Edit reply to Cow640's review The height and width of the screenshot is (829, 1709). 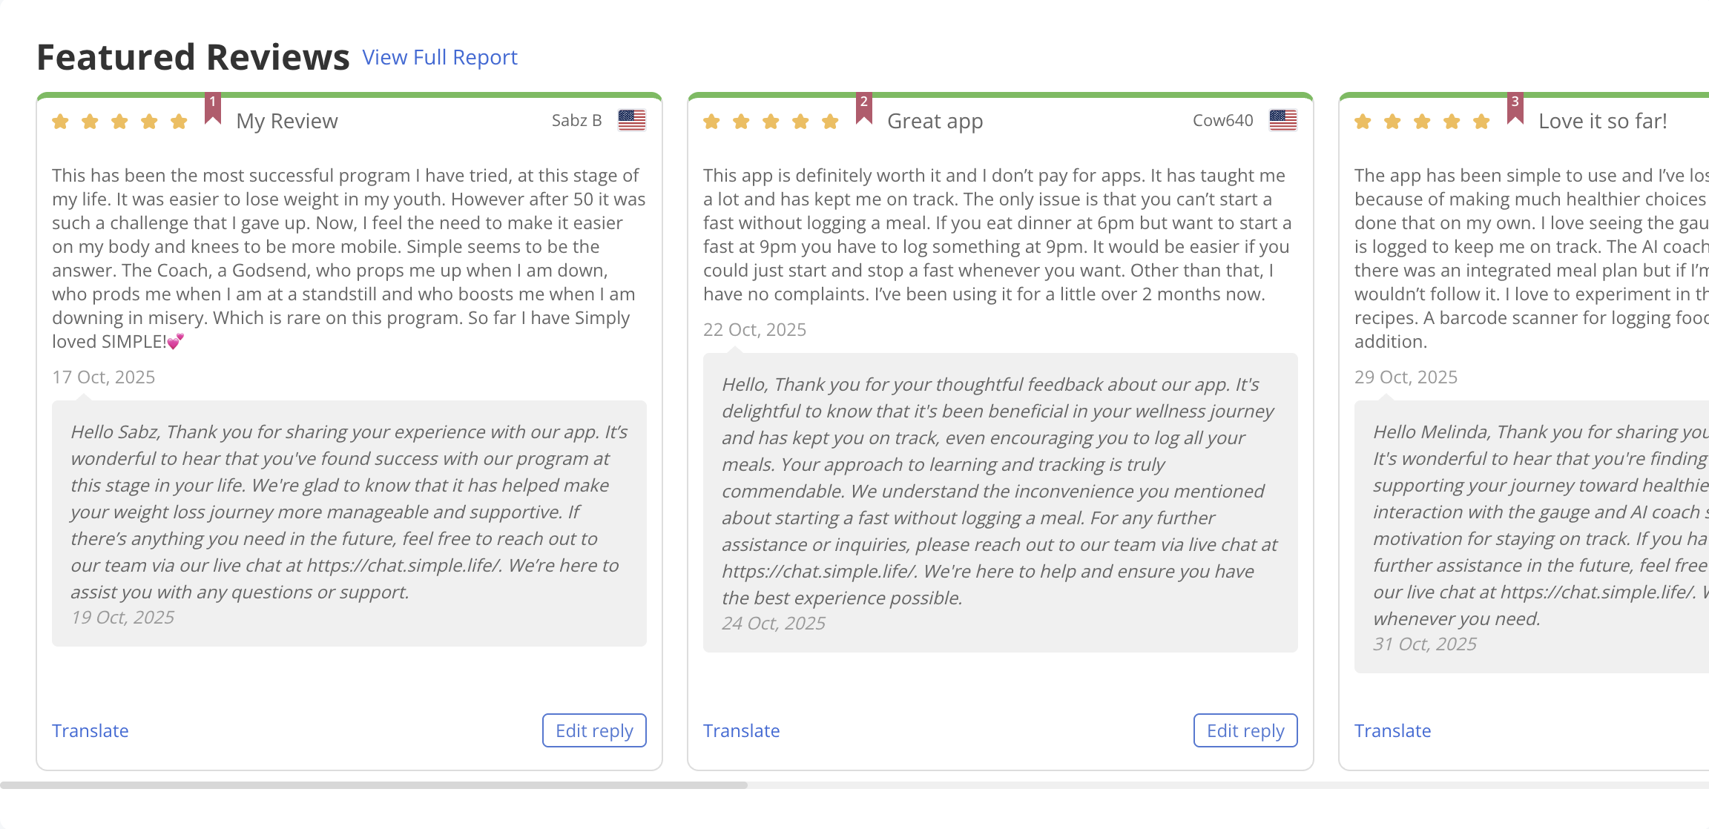[x=1245, y=730]
